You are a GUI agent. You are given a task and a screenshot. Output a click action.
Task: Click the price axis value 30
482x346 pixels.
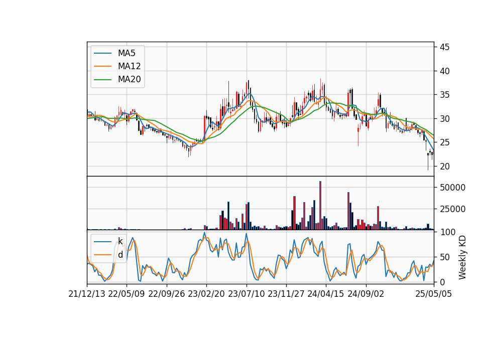click(x=444, y=118)
